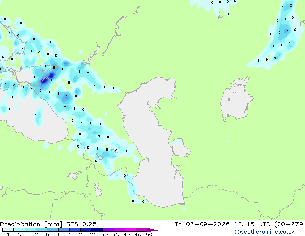Select the legend value '40'
This screenshot has height=236, width=305.
[x=127, y=234]
